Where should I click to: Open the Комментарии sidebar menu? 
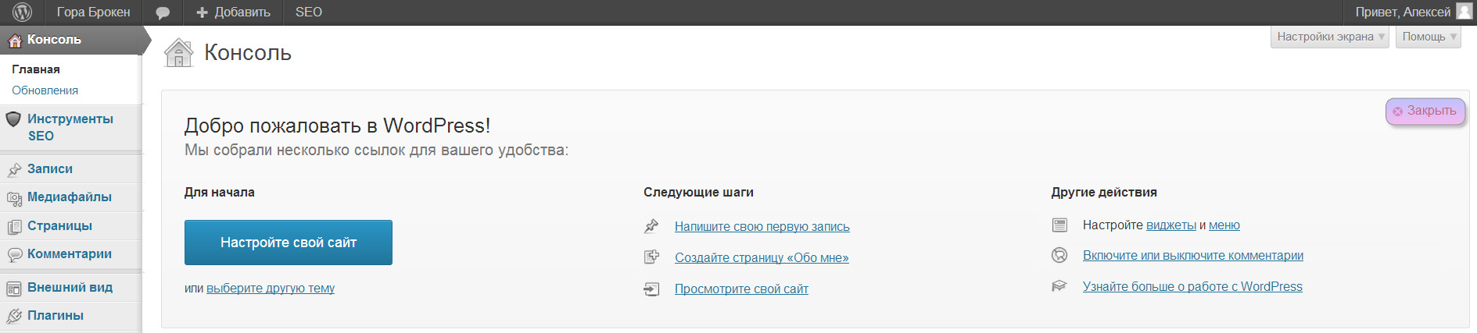pyautogui.click(x=70, y=254)
